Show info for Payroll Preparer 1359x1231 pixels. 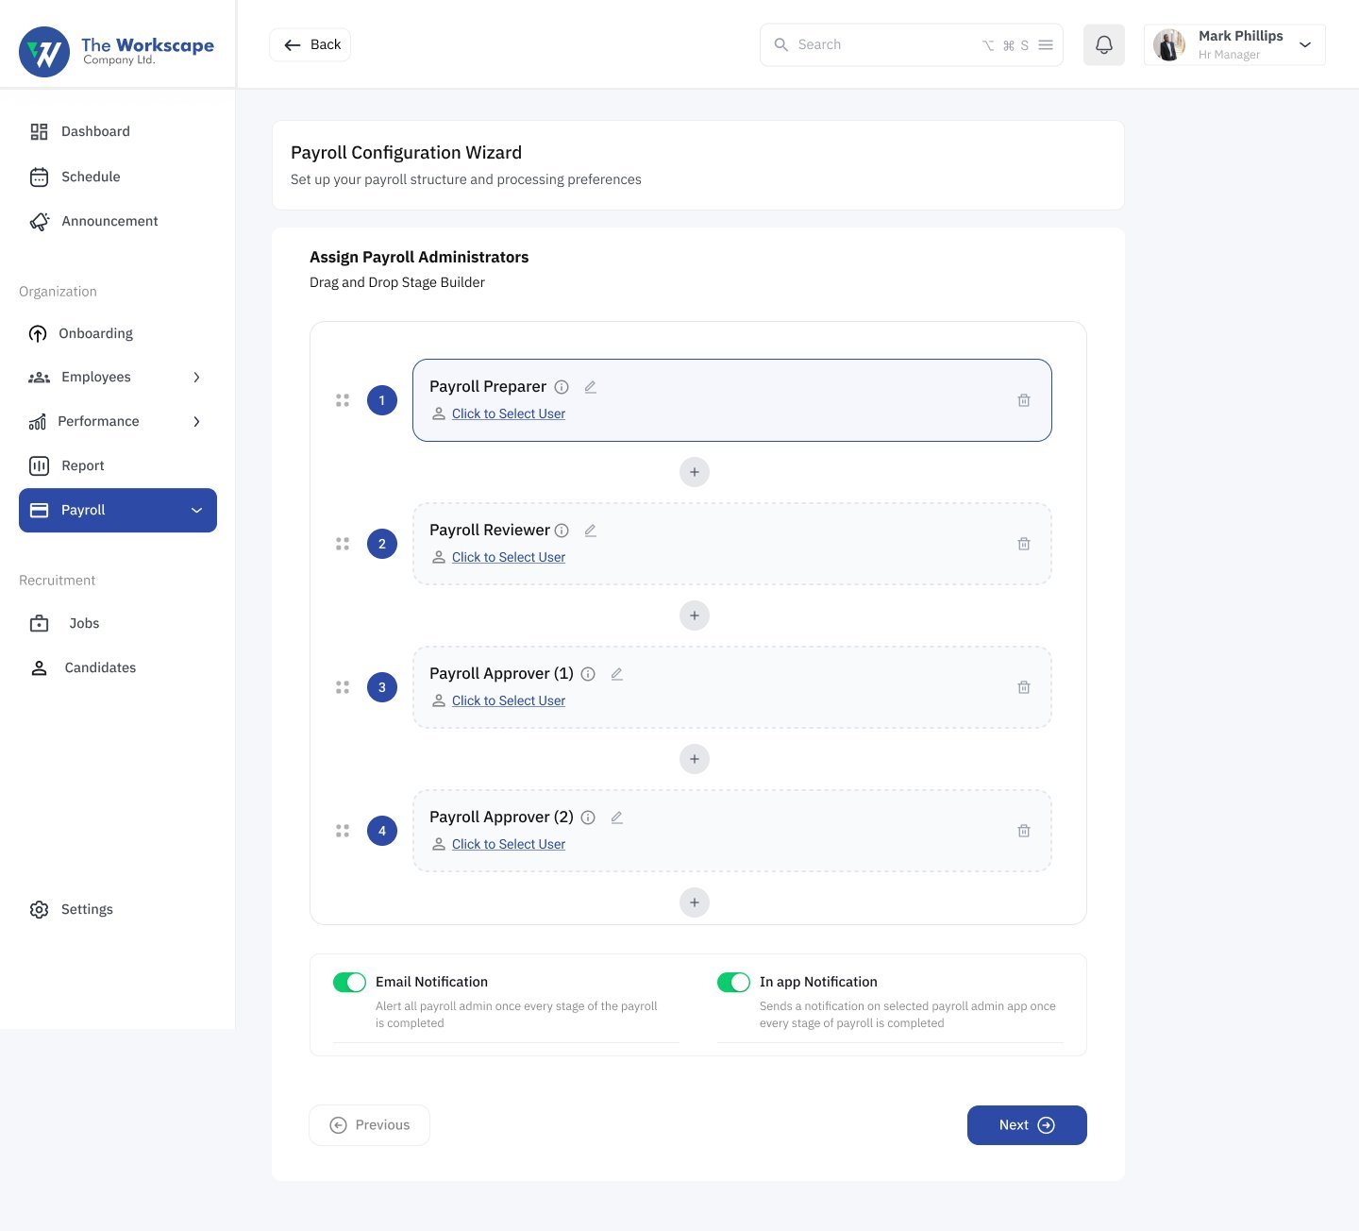click(562, 387)
